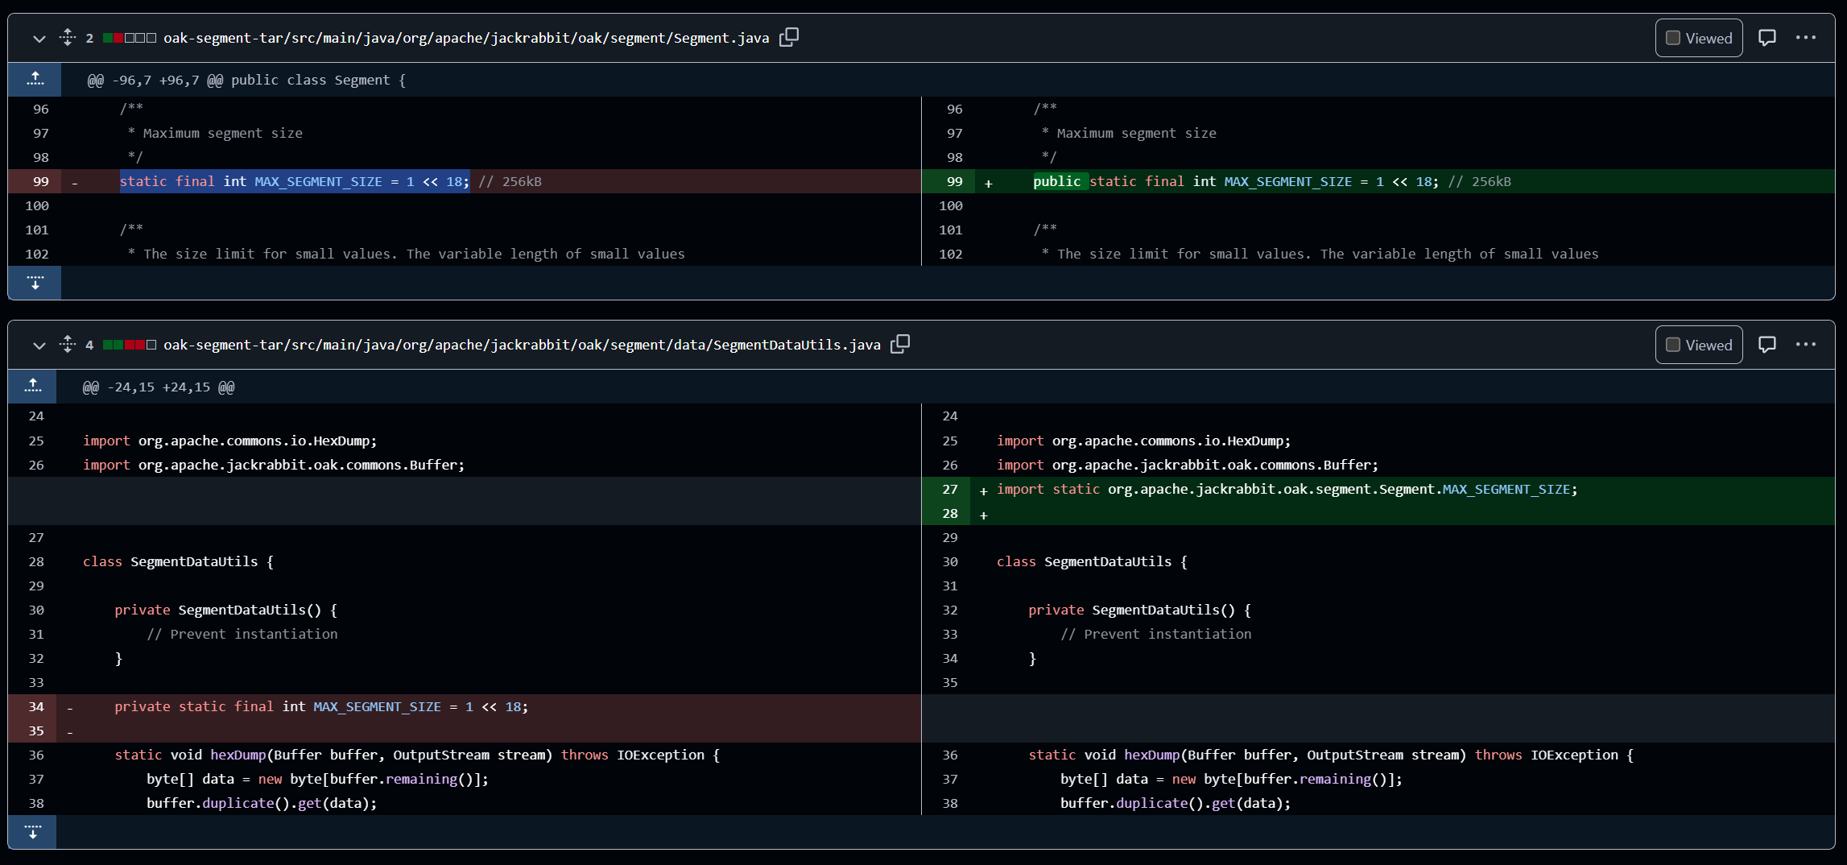Click '// 256kB' comment on the right side
1847x865 pixels.
click(1479, 181)
